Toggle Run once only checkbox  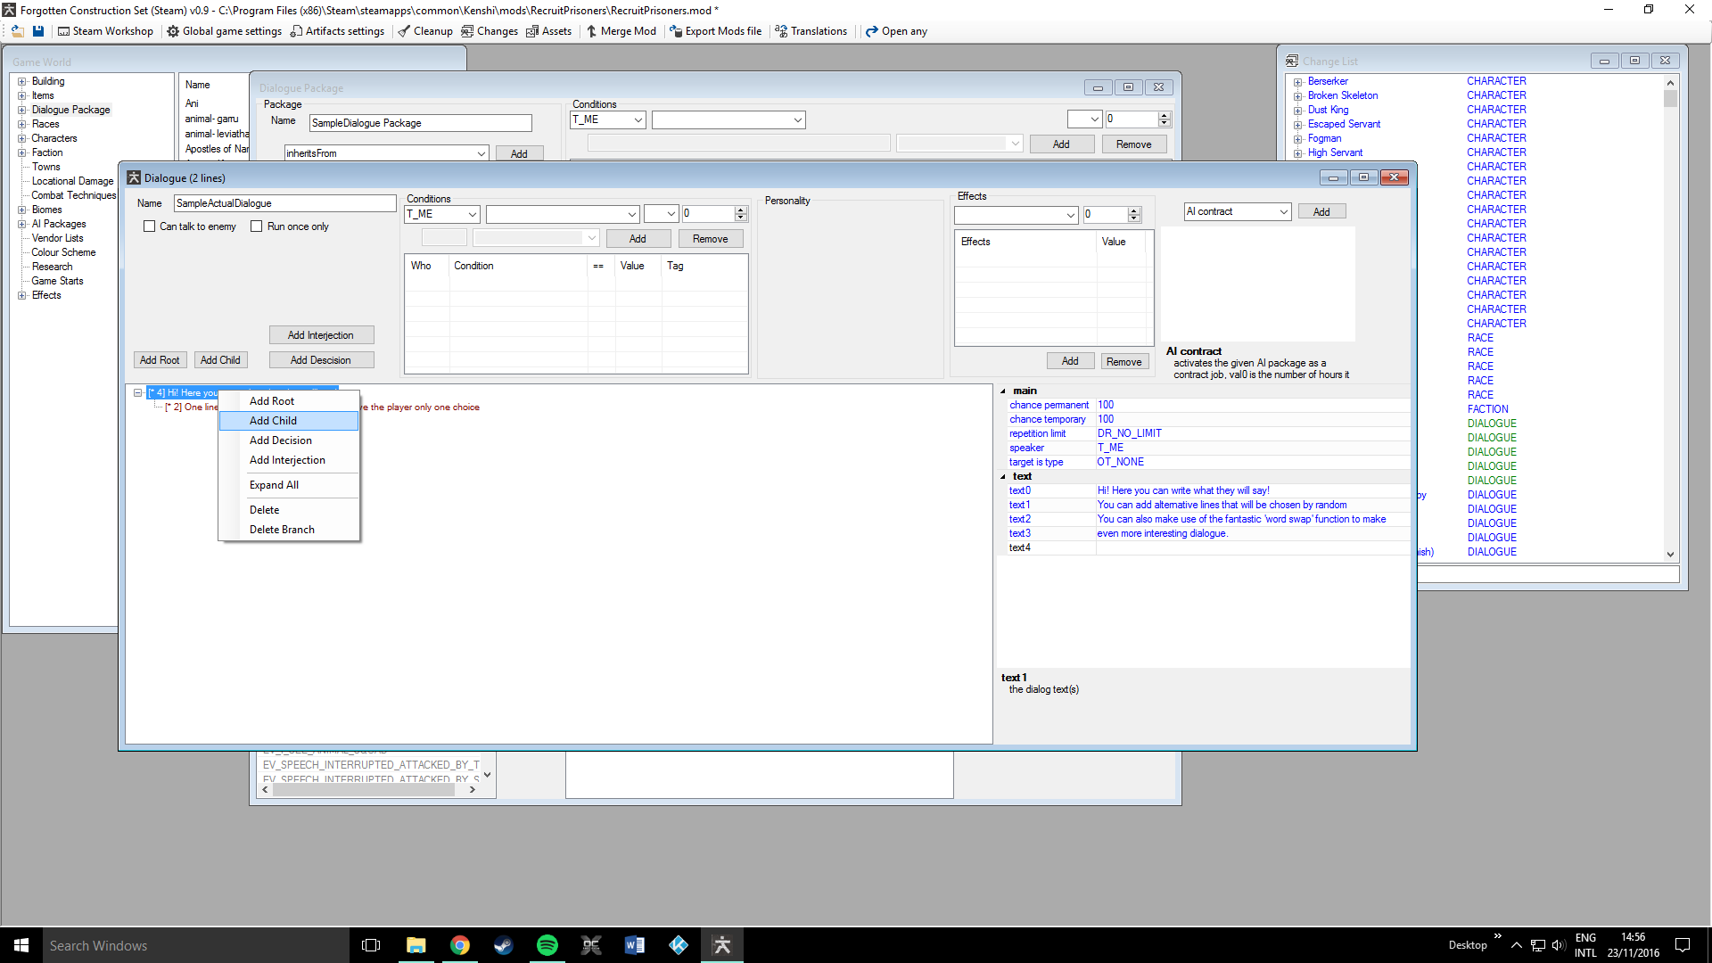click(x=257, y=226)
